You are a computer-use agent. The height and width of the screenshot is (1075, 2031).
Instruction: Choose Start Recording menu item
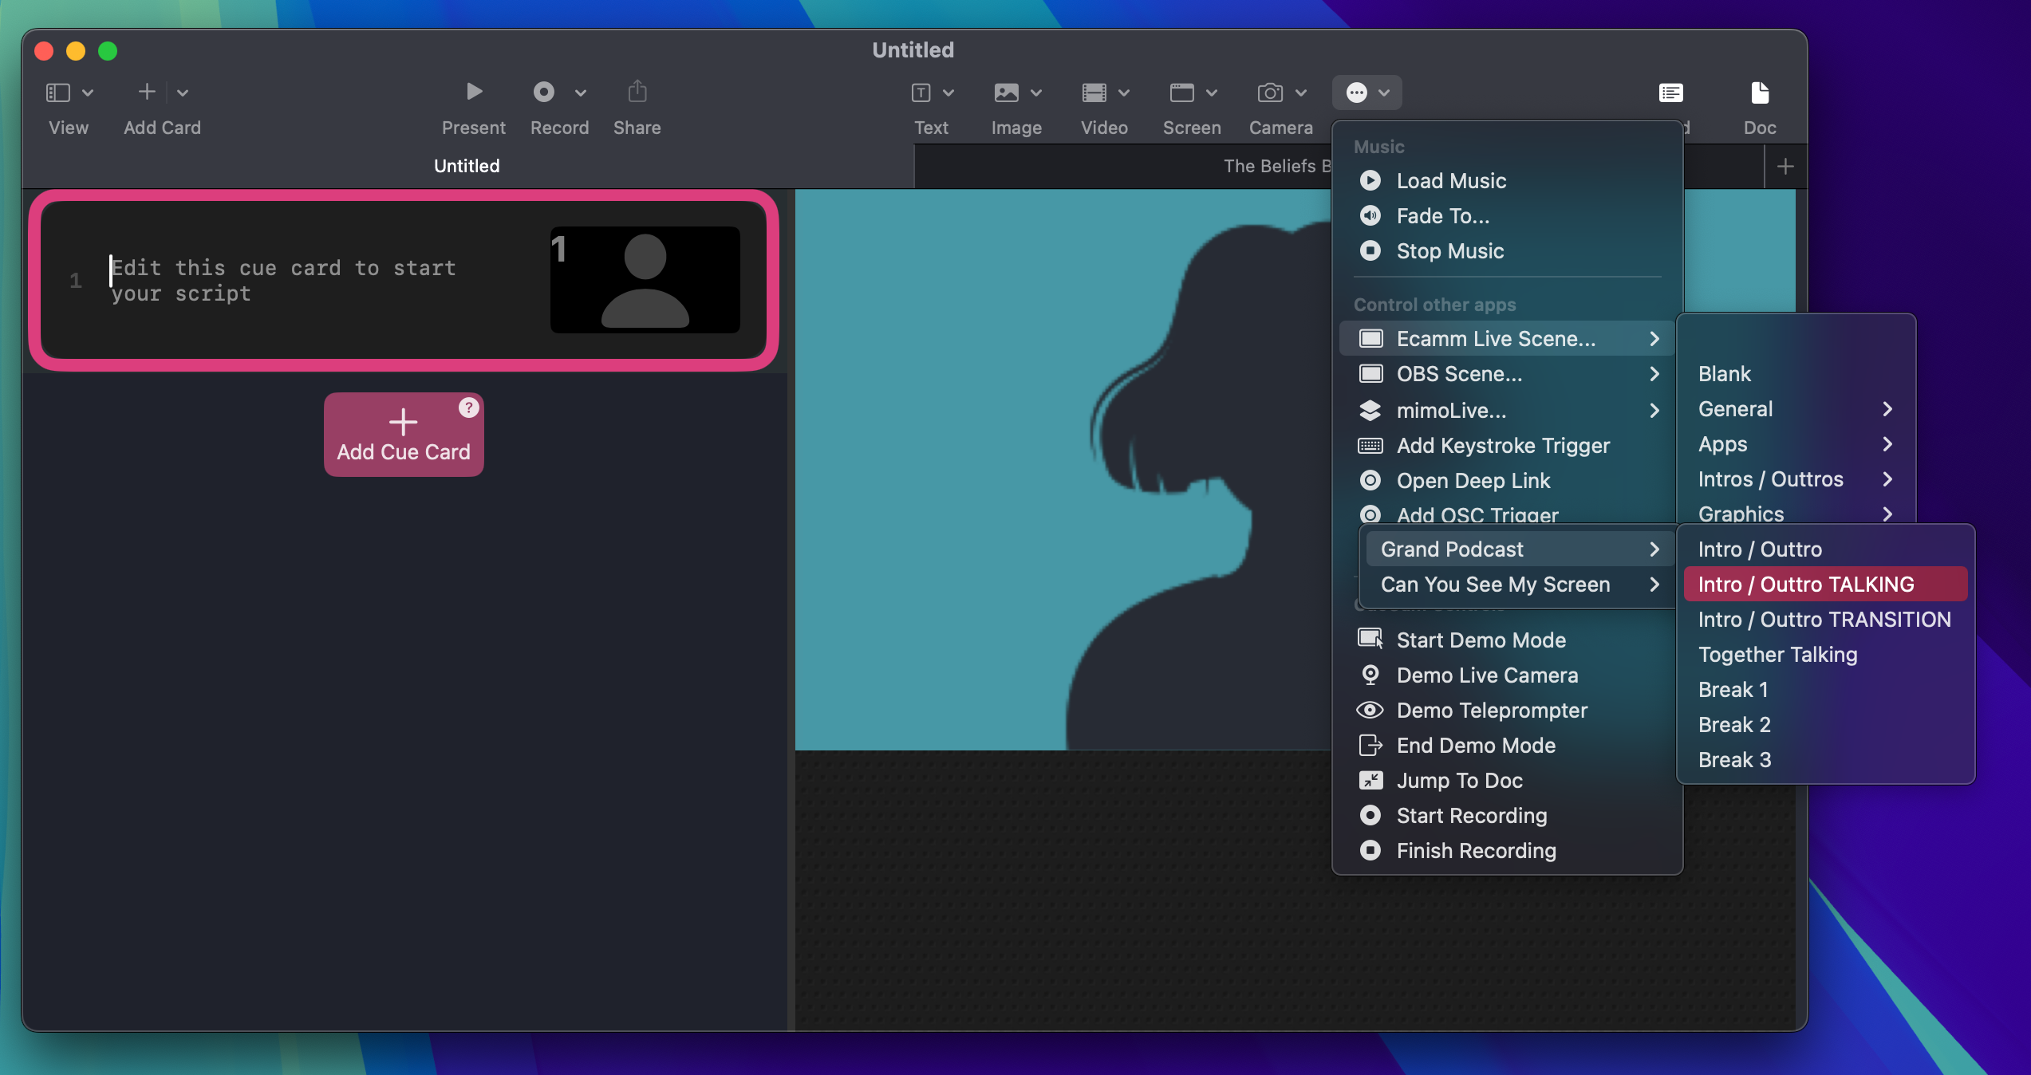pyautogui.click(x=1508, y=816)
